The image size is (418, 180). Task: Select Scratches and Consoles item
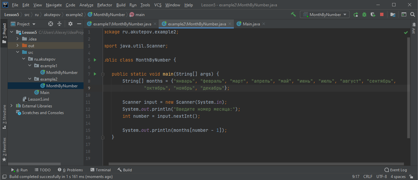point(40,113)
